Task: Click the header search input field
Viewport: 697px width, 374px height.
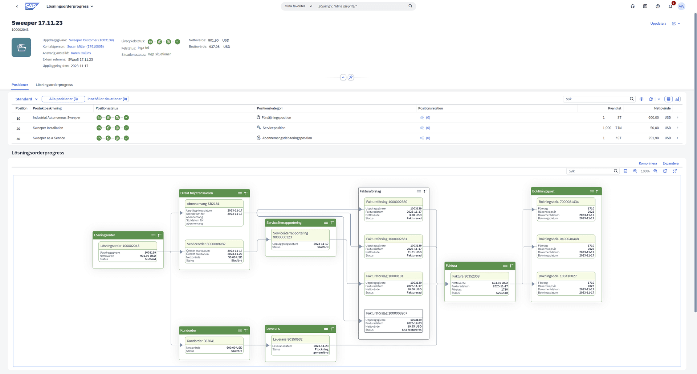Action: 361,6
